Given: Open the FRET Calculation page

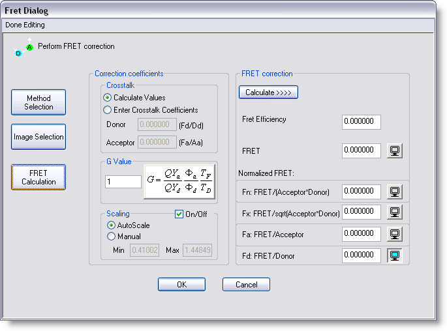Looking at the screenshot, I should (39, 177).
